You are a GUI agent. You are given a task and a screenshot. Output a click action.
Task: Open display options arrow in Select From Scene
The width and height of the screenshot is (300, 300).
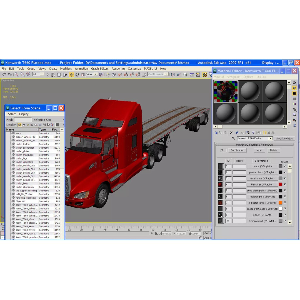click(63, 125)
